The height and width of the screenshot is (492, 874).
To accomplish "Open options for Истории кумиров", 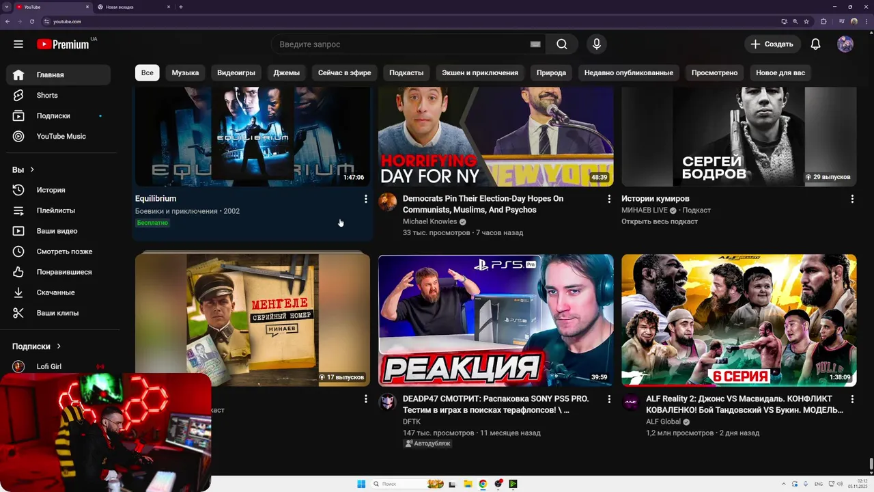I will pyautogui.click(x=852, y=199).
